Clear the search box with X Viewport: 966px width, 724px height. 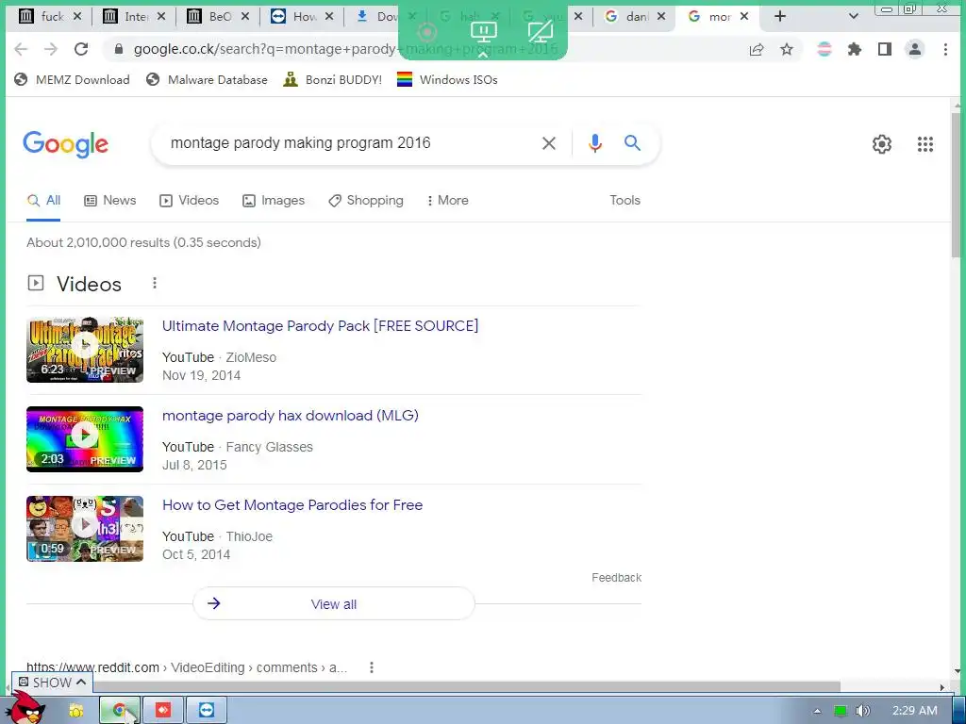coord(548,143)
